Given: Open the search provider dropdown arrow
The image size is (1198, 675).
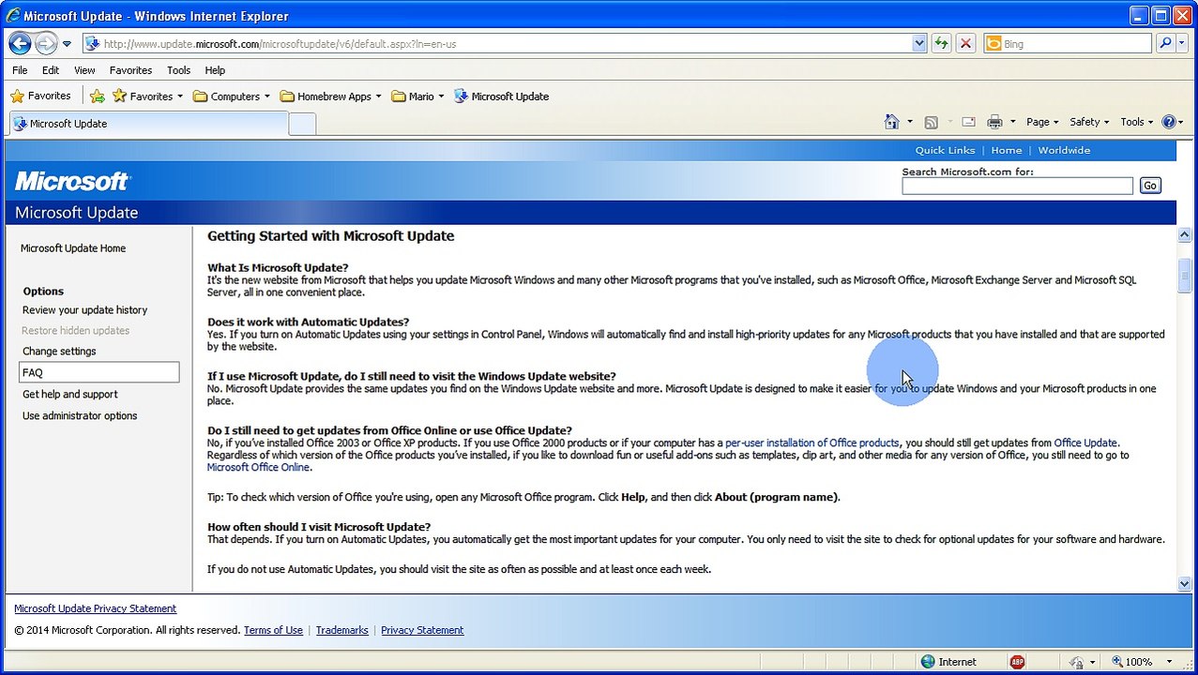Looking at the screenshot, I should [1182, 43].
